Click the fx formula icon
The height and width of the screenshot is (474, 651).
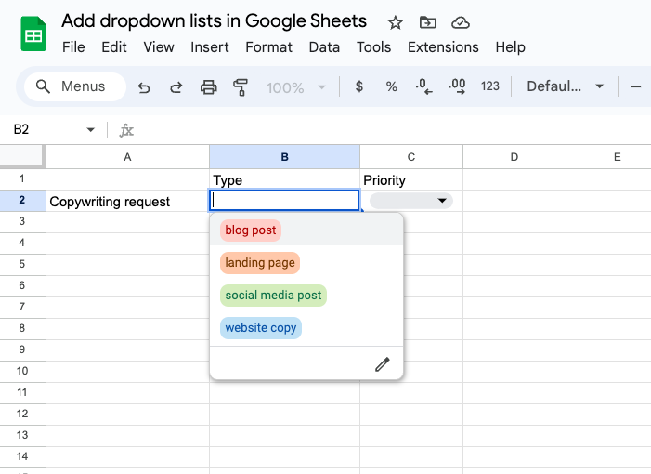[x=126, y=130]
